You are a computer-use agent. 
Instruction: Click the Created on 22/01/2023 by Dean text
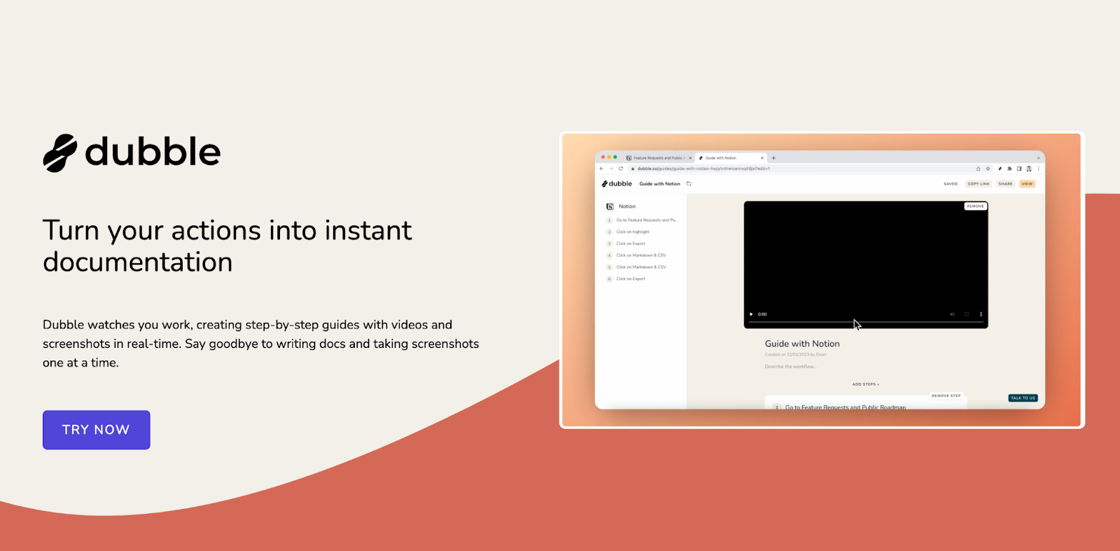point(795,355)
